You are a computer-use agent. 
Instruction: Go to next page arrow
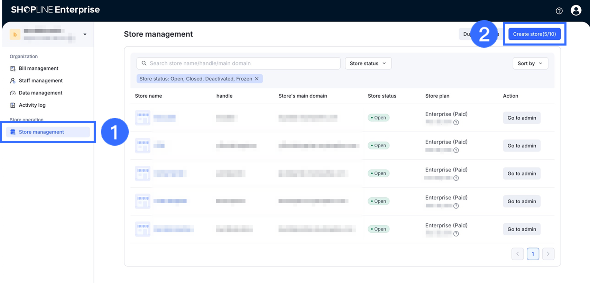548,254
